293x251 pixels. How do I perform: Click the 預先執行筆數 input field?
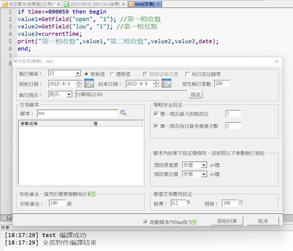[222, 84]
